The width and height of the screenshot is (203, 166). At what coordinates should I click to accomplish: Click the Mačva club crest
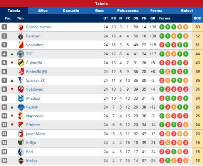[21, 160]
